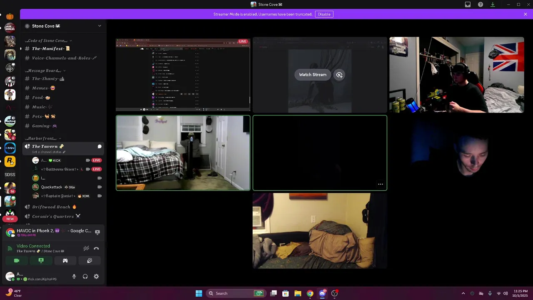Select the live screen-share stream tile
Screen dimensions: 533x300
(183, 75)
